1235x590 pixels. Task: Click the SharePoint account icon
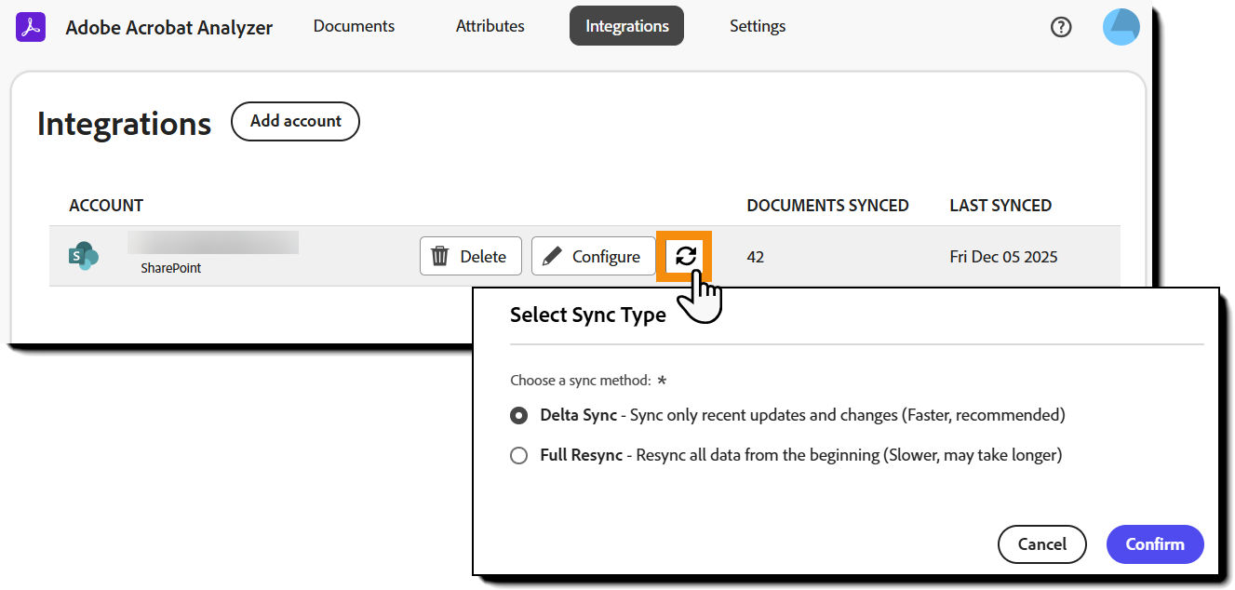coord(83,255)
